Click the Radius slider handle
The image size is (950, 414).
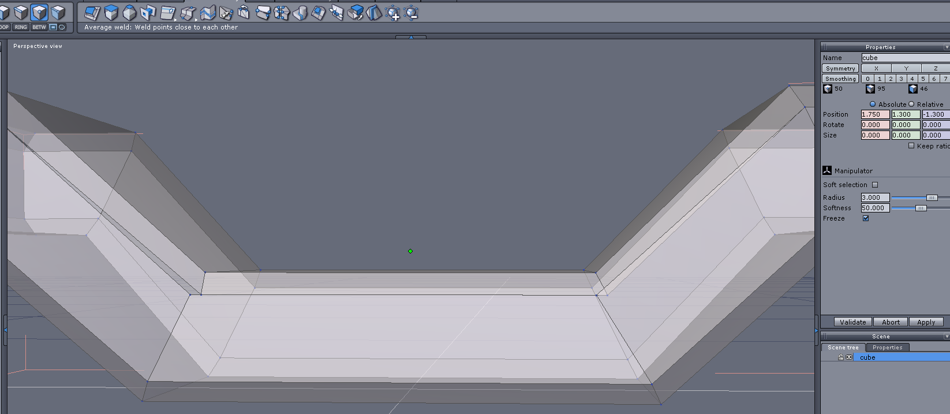coord(932,197)
